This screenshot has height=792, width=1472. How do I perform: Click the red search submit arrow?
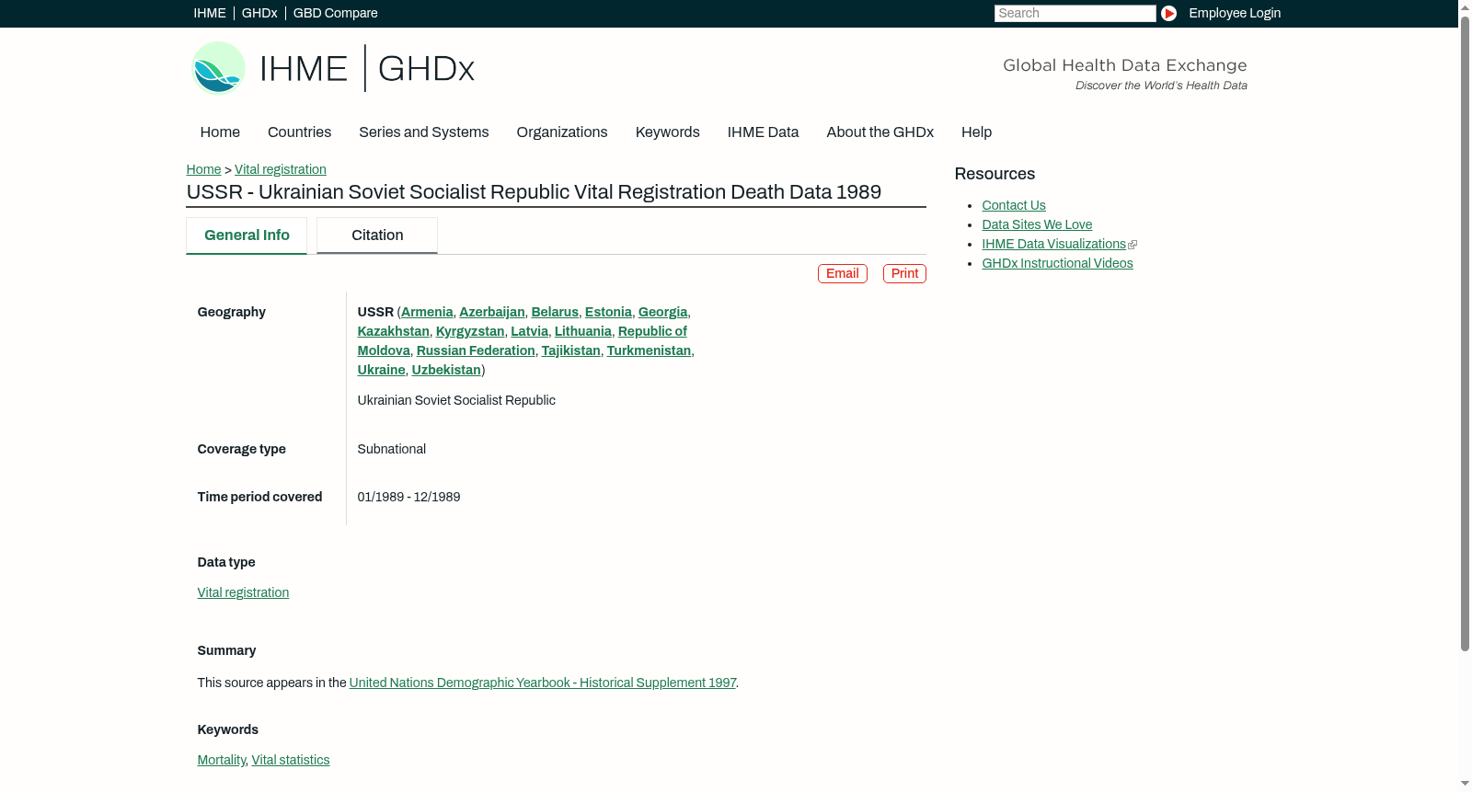(1168, 13)
